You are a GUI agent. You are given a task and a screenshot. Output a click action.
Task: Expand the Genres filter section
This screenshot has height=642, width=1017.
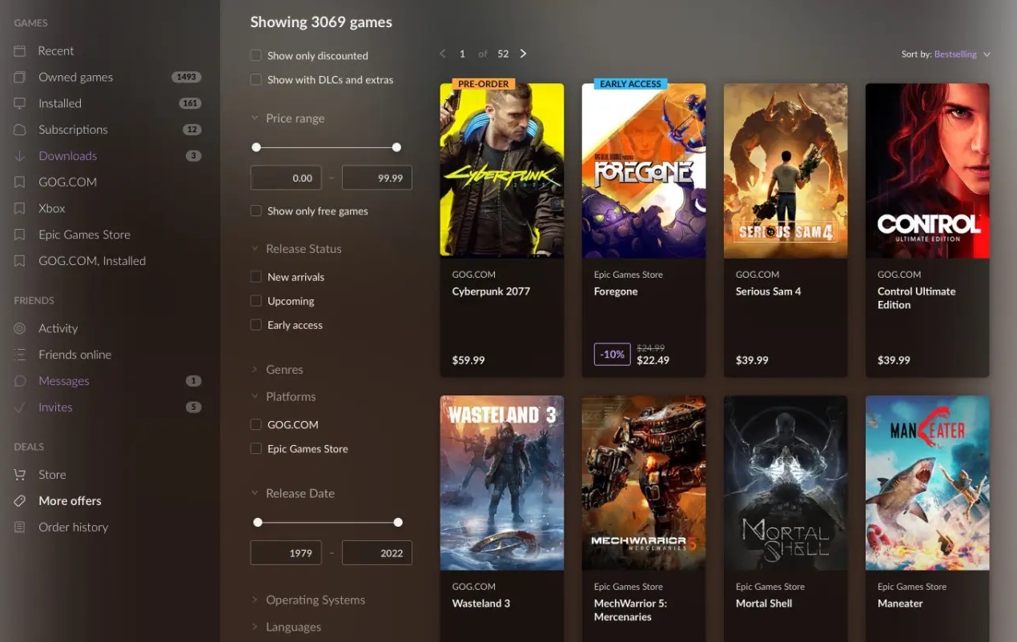277,370
